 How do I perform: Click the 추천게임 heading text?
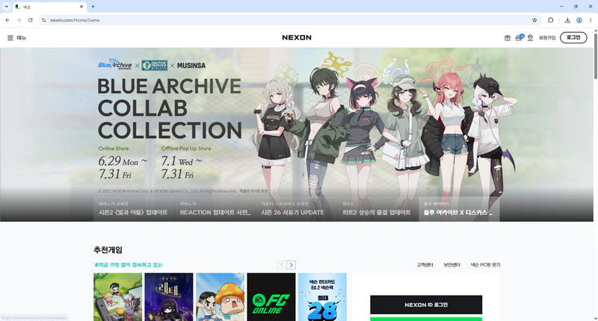(x=108, y=250)
